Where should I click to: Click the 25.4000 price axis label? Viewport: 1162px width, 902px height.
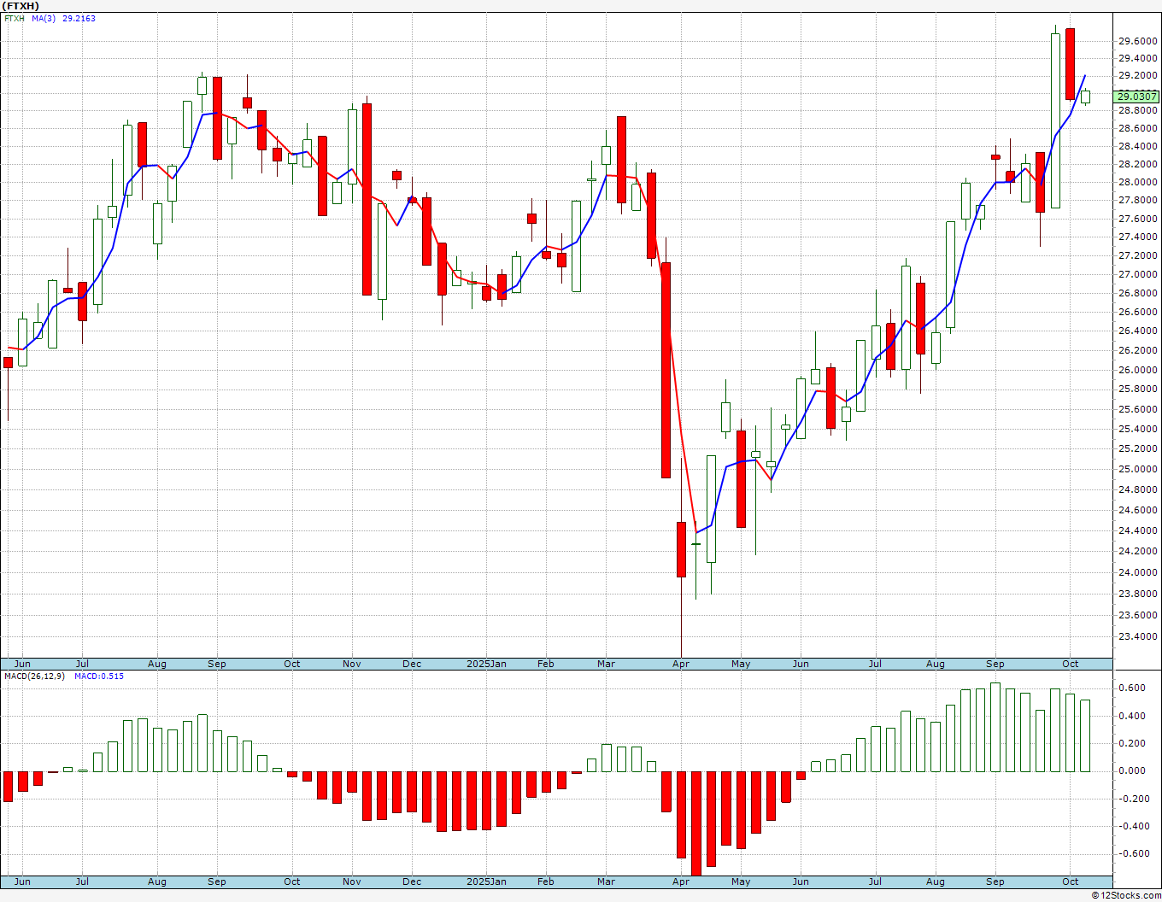point(1137,429)
